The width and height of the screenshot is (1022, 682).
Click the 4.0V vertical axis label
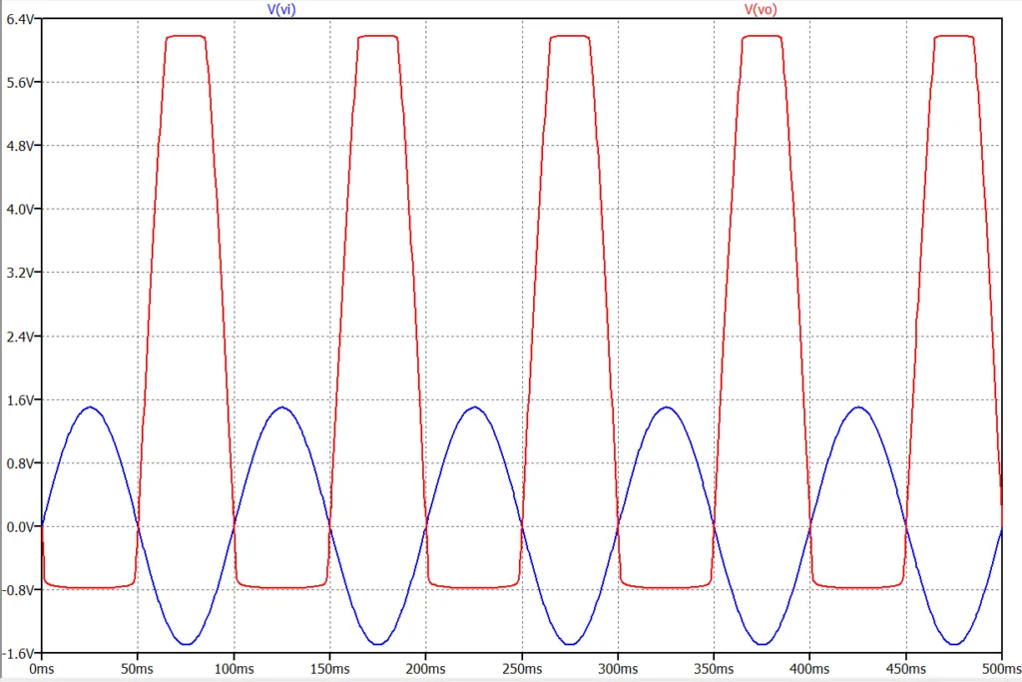tap(21, 209)
